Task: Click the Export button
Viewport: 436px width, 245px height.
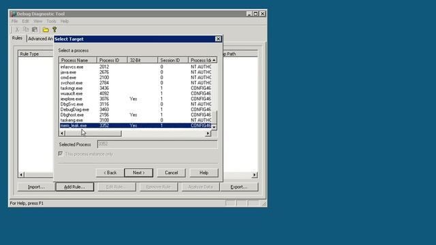Action: (239, 187)
